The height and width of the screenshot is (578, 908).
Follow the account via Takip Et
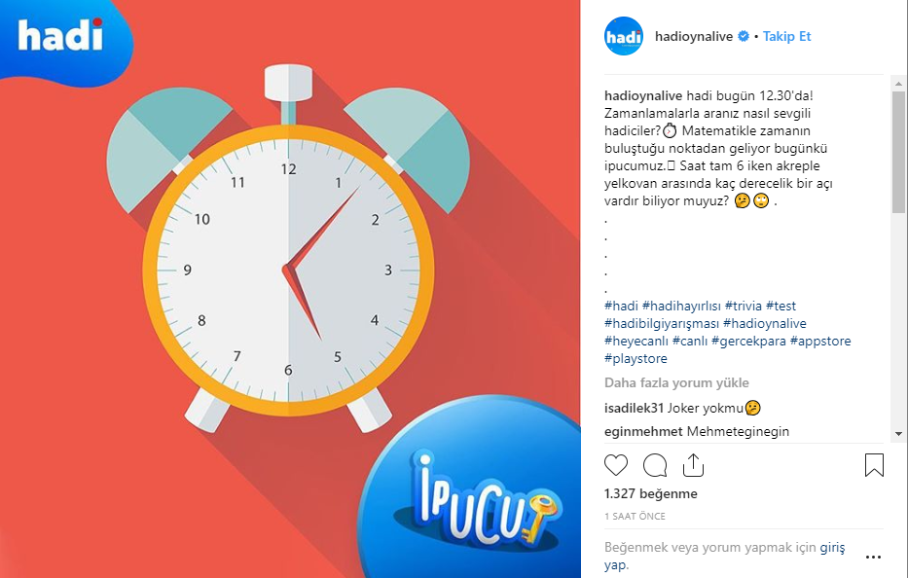(786, 36)
